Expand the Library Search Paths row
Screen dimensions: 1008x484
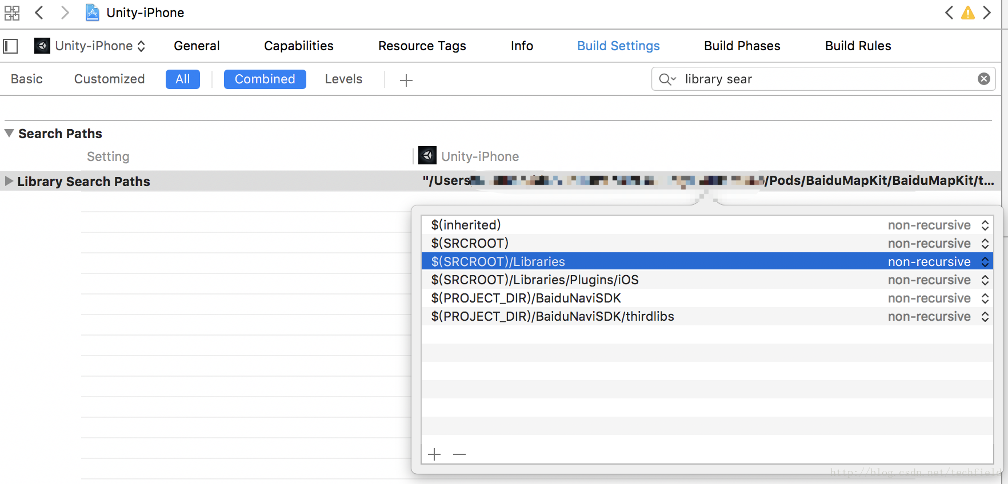click(x=9, y=181)
